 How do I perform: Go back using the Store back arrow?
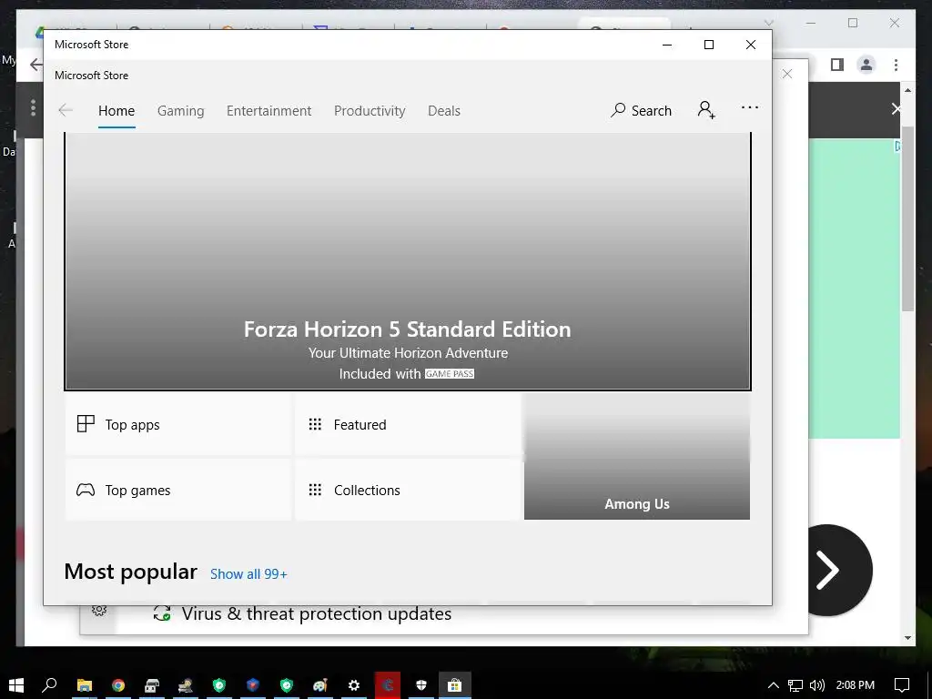(66, 110)
